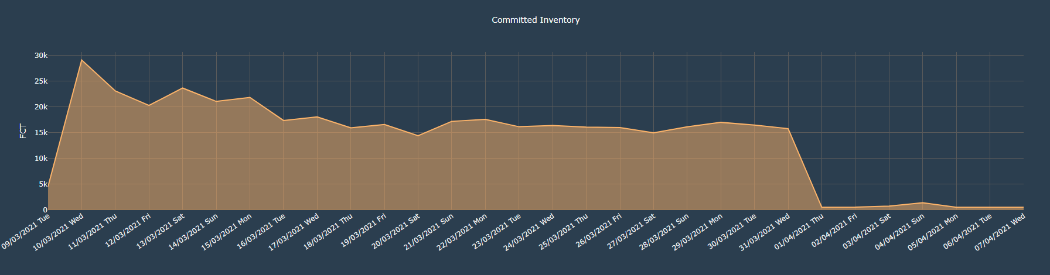
Task: Click the small bump point at 04/04/2021 Sun
Action: tap(923, 202)
